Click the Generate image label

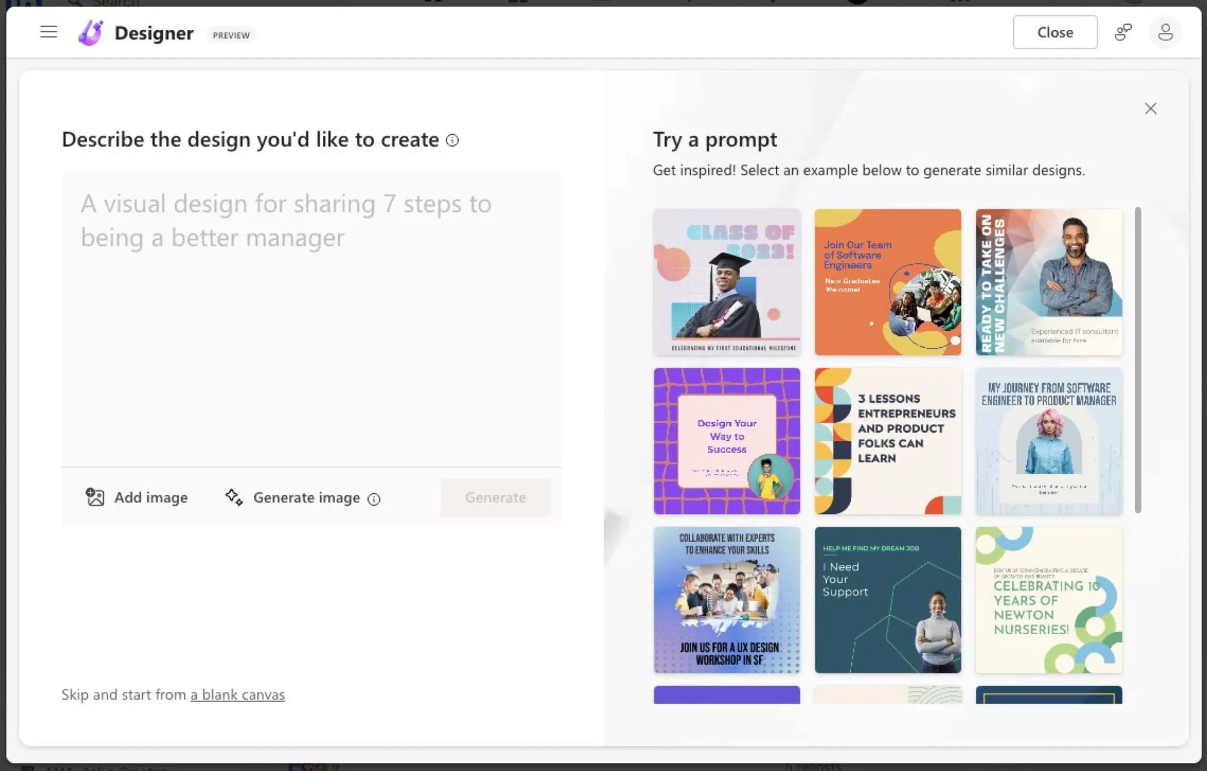(306, 497)
